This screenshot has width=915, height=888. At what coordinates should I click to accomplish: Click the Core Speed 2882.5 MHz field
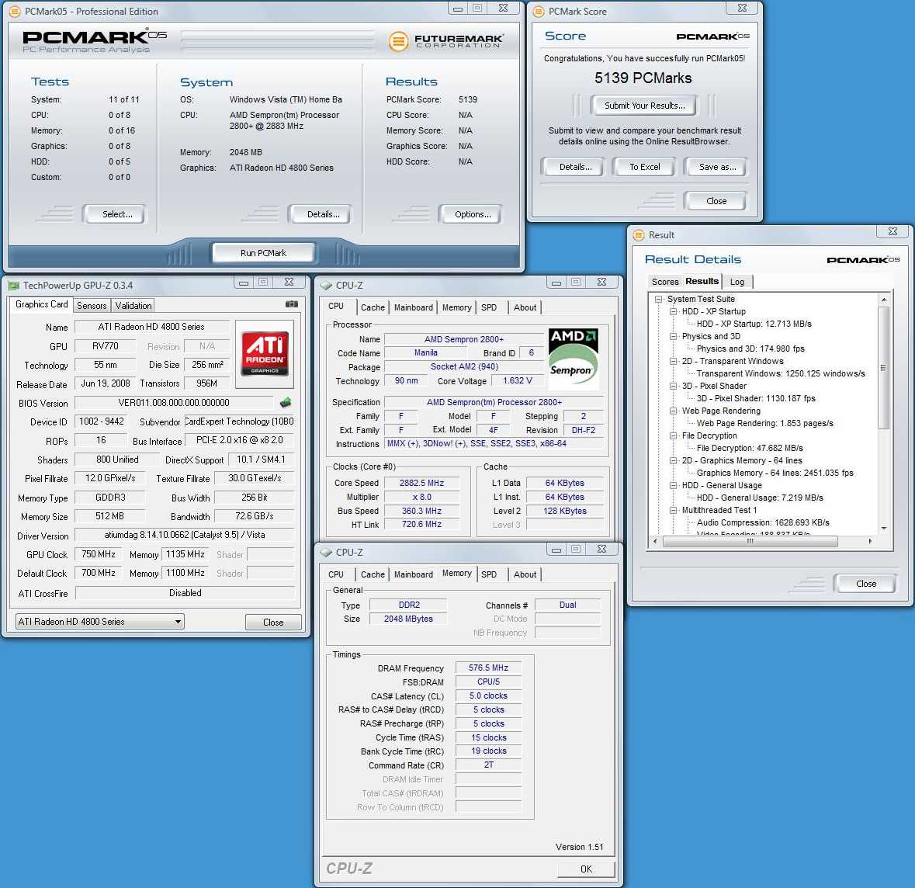[421, 483]
